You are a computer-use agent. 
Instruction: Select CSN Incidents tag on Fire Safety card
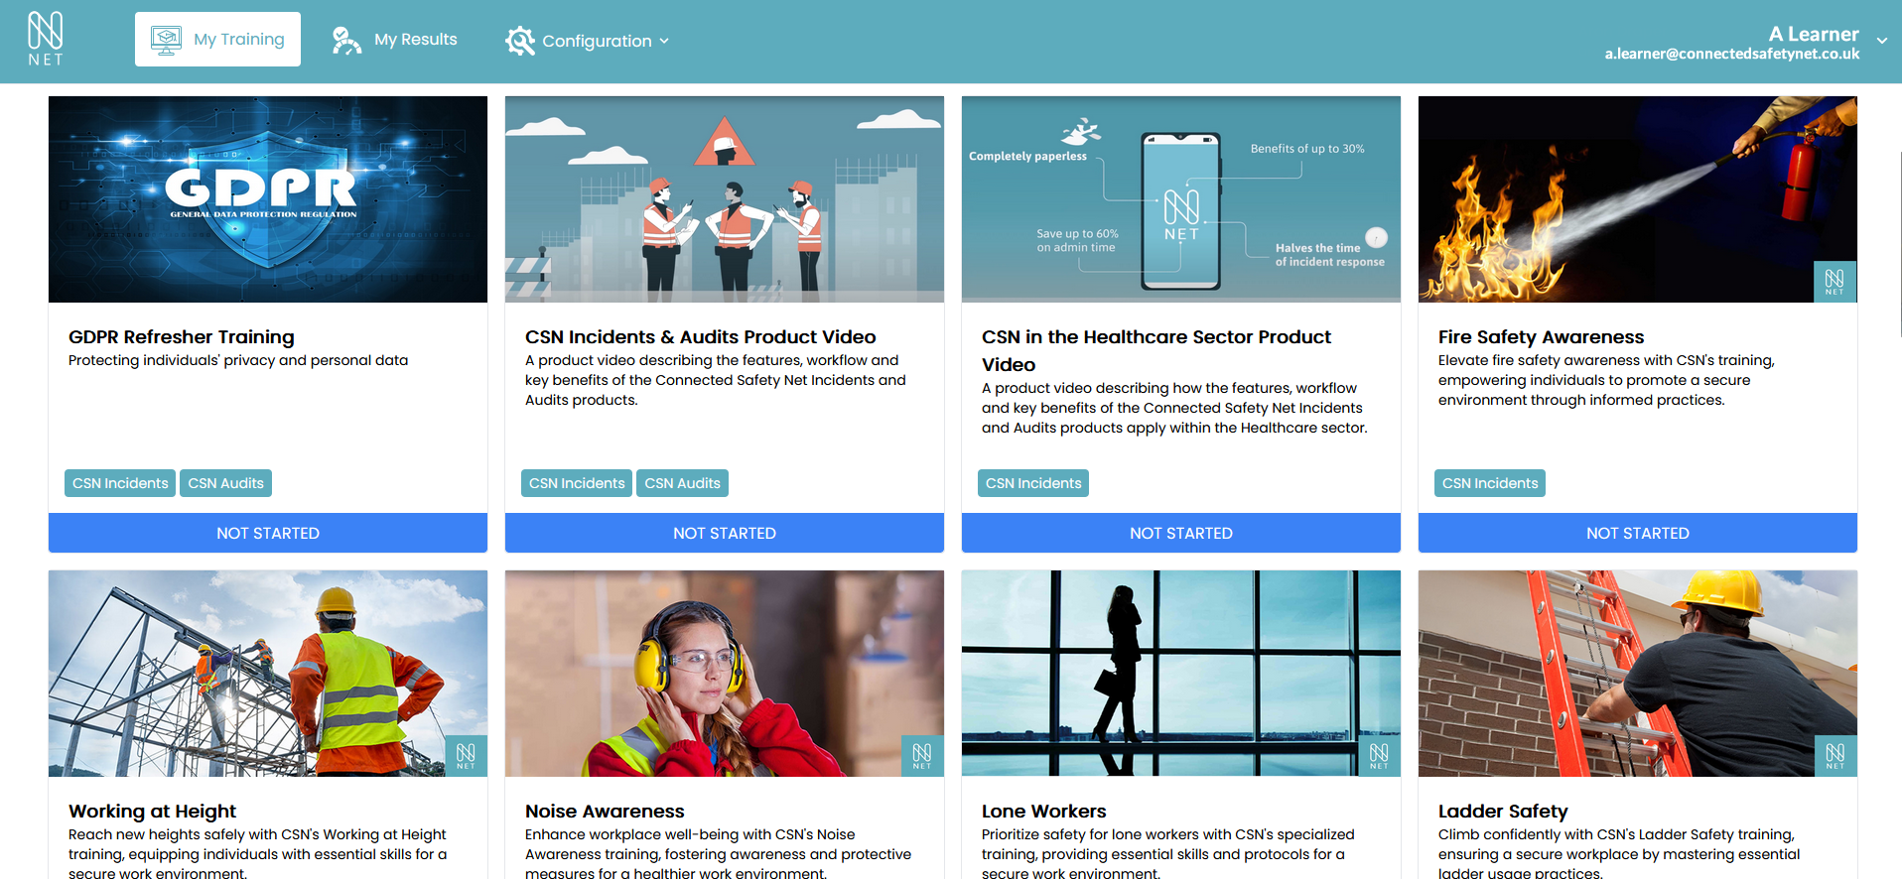pos(1490,483)
